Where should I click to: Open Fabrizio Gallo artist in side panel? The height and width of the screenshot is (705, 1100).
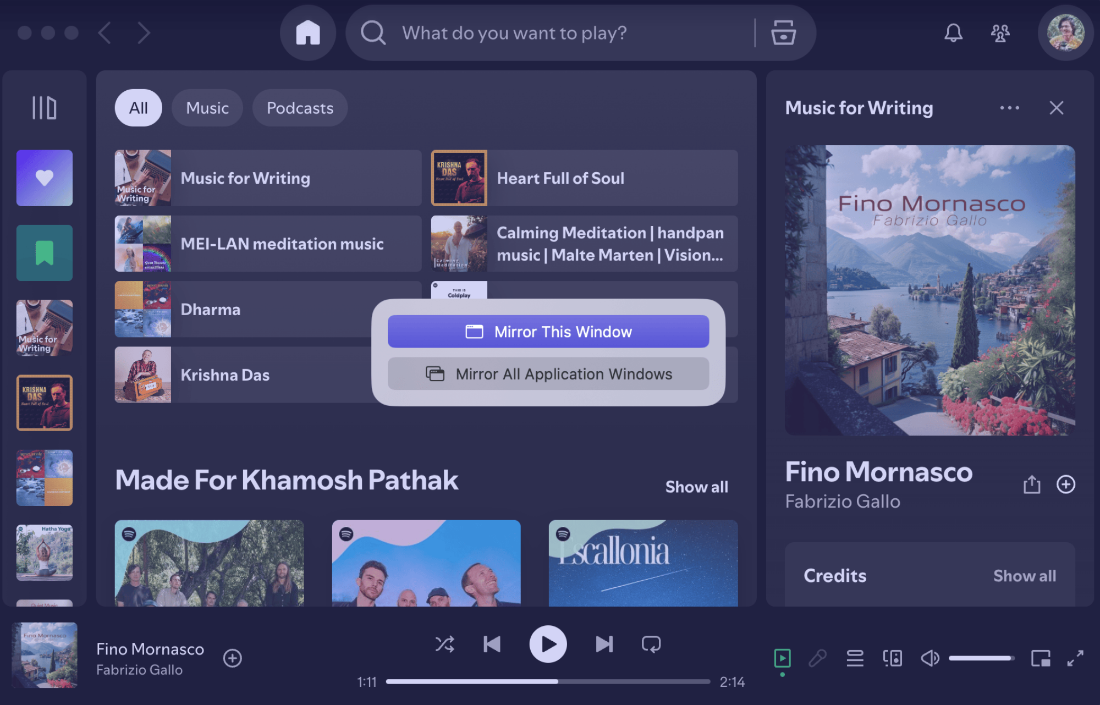[x=843, y=502]
